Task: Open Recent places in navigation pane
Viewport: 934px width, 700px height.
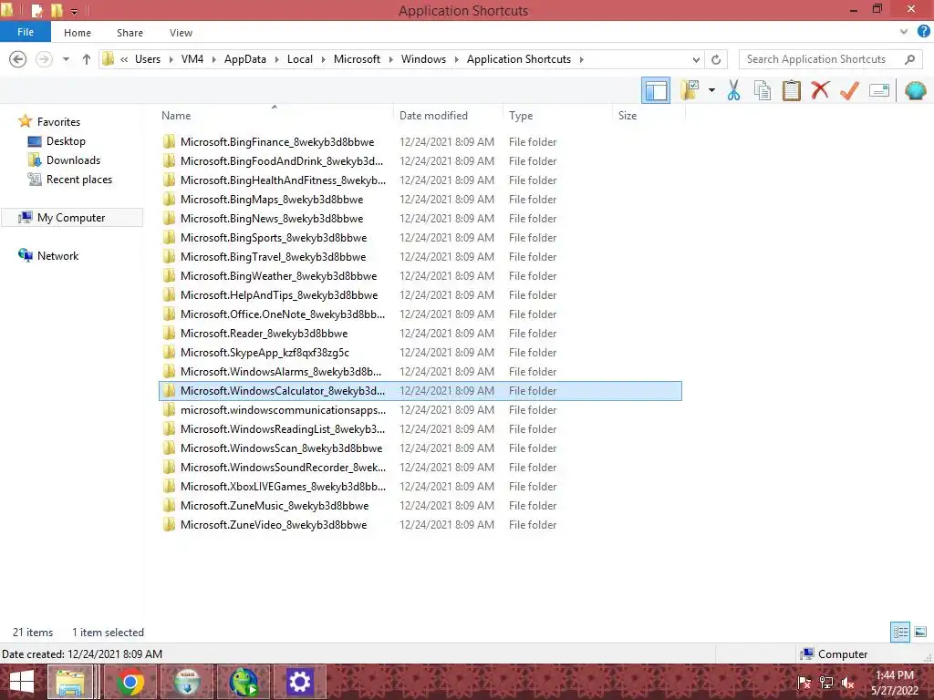Action: pos(78,180)
